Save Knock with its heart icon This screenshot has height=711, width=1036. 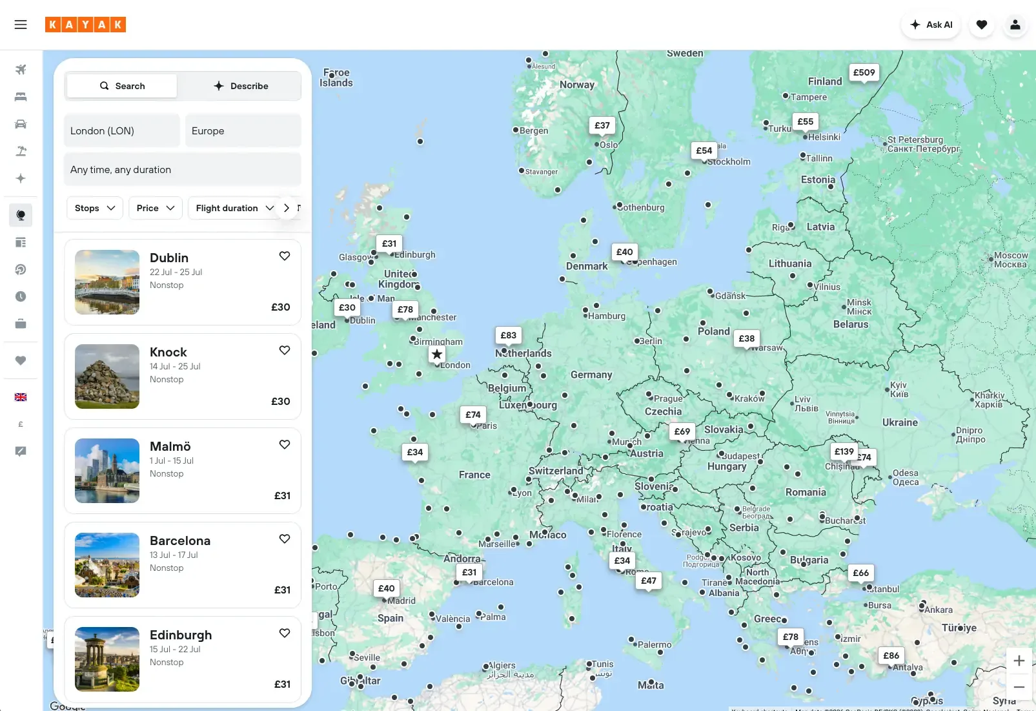285,350
